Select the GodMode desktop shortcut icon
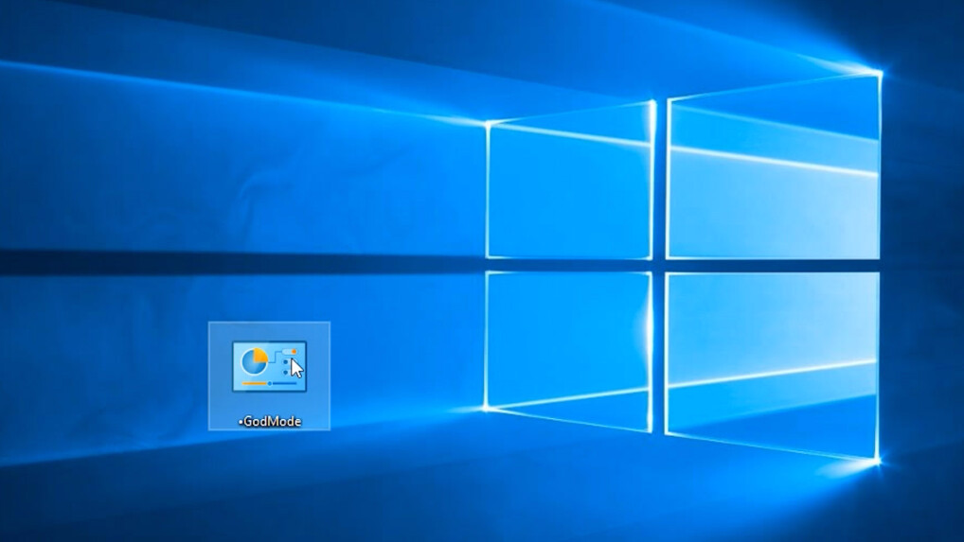Screen dimensions: 964x542 click(269, 367)
